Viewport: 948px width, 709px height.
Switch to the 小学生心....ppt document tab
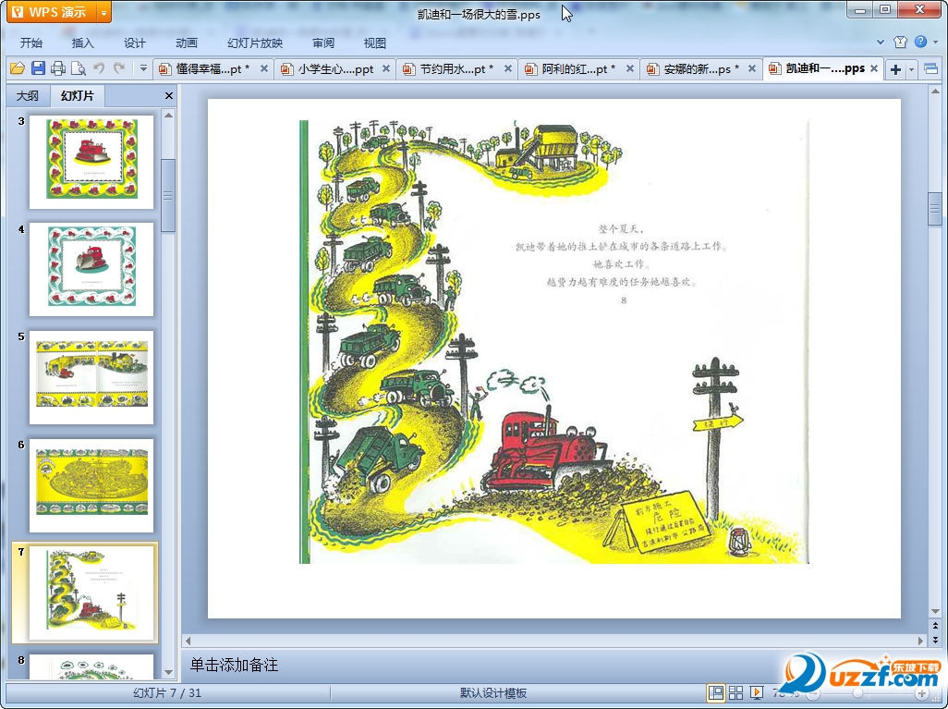pos(335,69)
